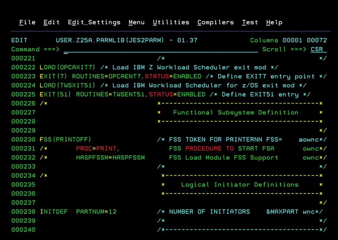
Task: Click the INITDEF keyword
Action: point(54,212)
